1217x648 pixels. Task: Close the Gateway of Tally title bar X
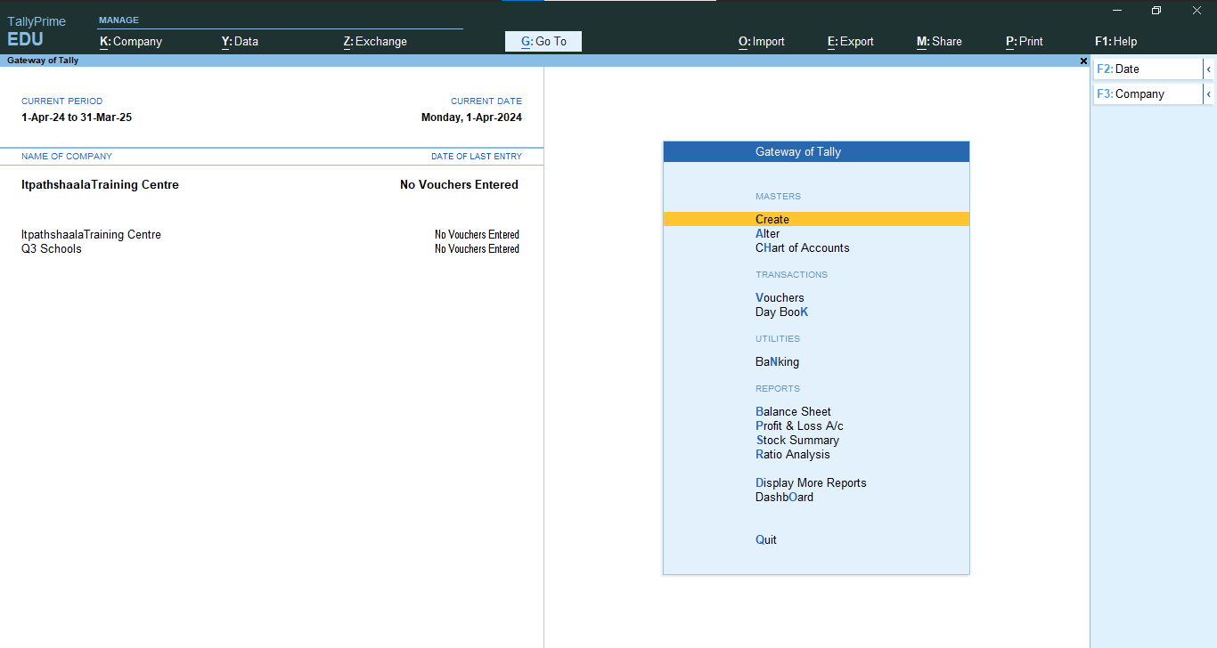point(1083,61)
